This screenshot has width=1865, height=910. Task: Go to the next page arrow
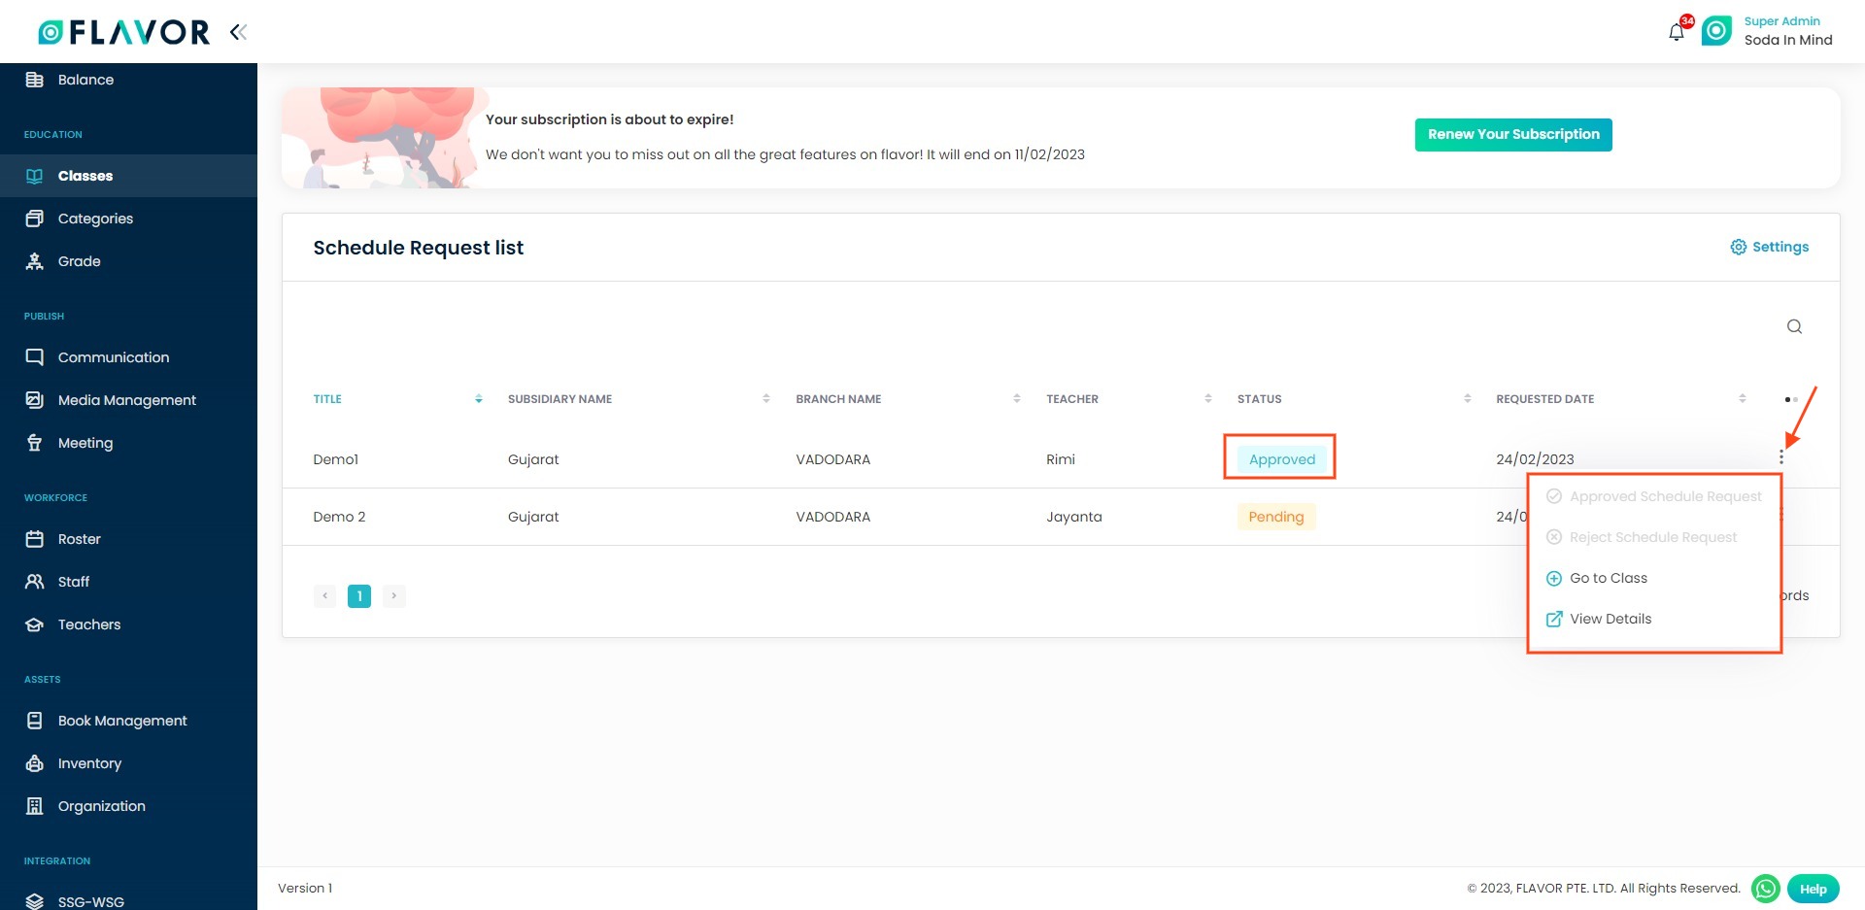393,595
